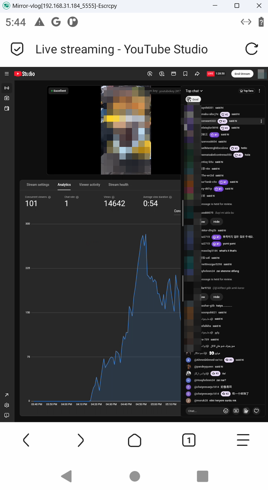Click chat message 'what's it that's'
The width and height of the screenshot is (268, 490).
click(x=228, y=251)
